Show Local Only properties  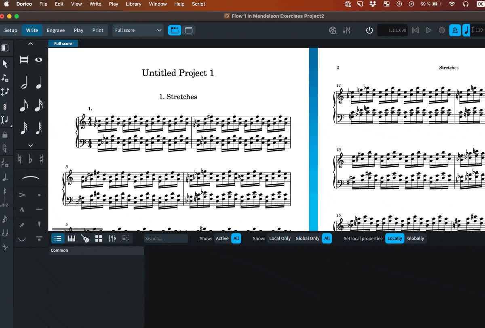pos(280,238)
